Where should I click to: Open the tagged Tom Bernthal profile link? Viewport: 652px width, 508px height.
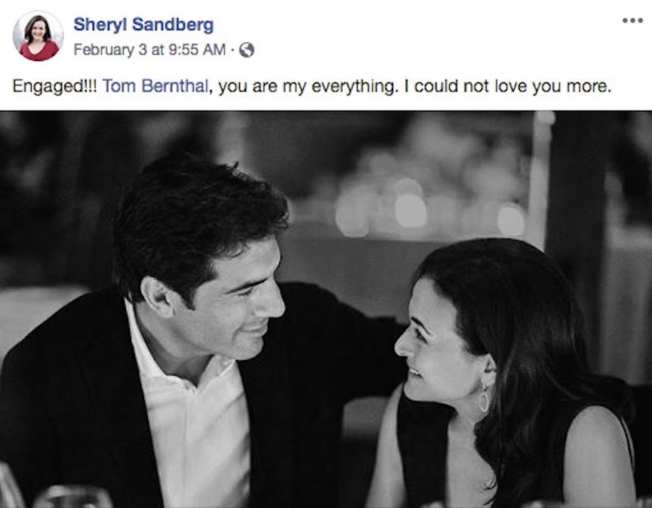155,86
